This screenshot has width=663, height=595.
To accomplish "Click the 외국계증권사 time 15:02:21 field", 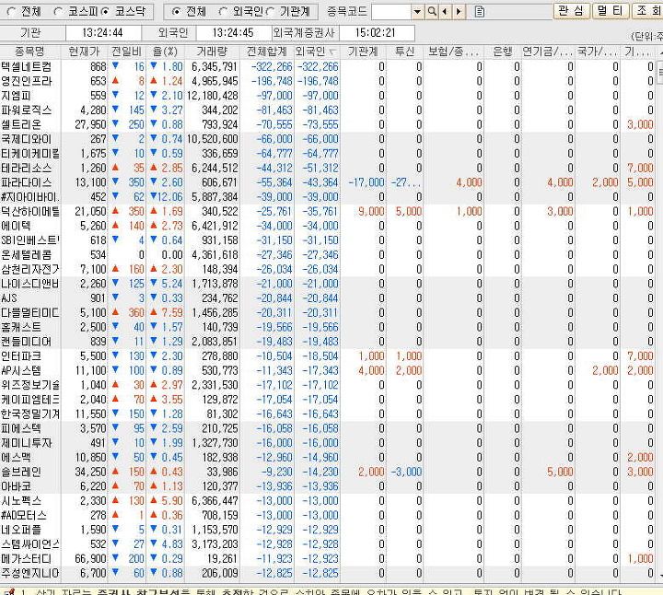I will (376, 32).
